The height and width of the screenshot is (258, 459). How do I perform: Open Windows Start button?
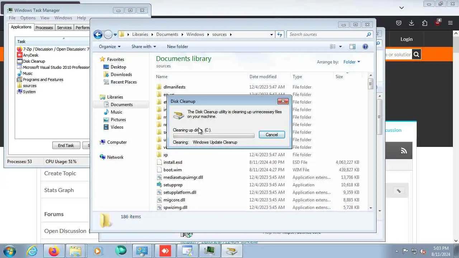point(10,251)
